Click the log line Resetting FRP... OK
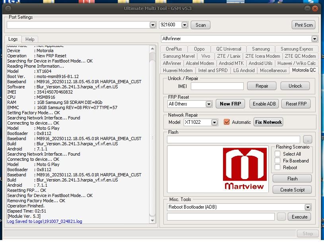The image size is (324, 246). pyautogui.click(x=27, y=190)
